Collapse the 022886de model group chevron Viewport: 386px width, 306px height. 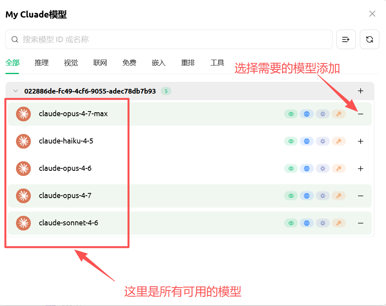(16, 91)
